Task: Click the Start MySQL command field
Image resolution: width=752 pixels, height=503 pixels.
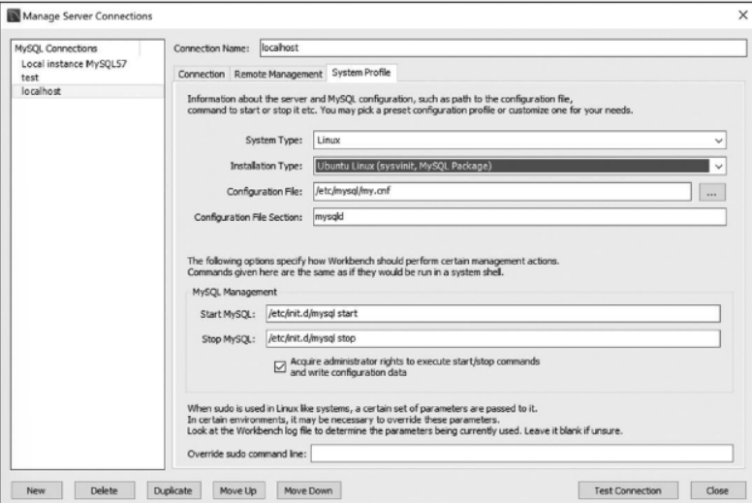Action: 493,314
